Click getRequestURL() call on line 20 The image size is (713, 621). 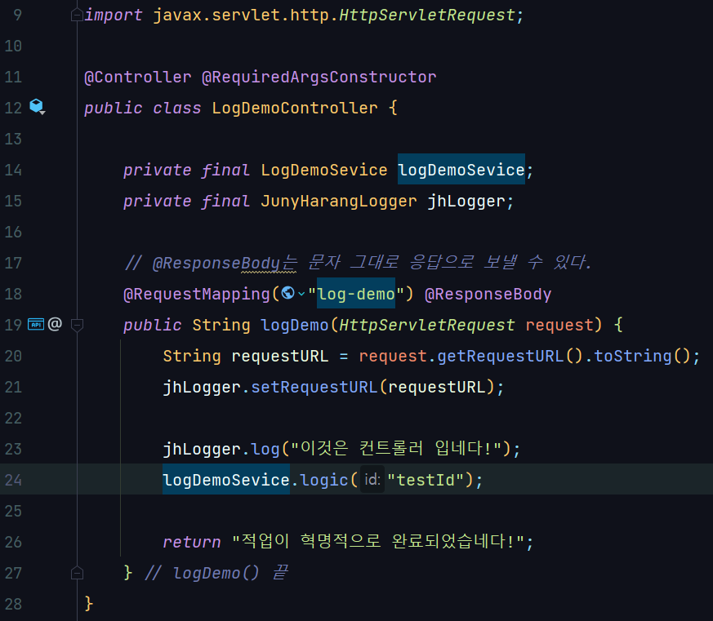pos(510,356)
